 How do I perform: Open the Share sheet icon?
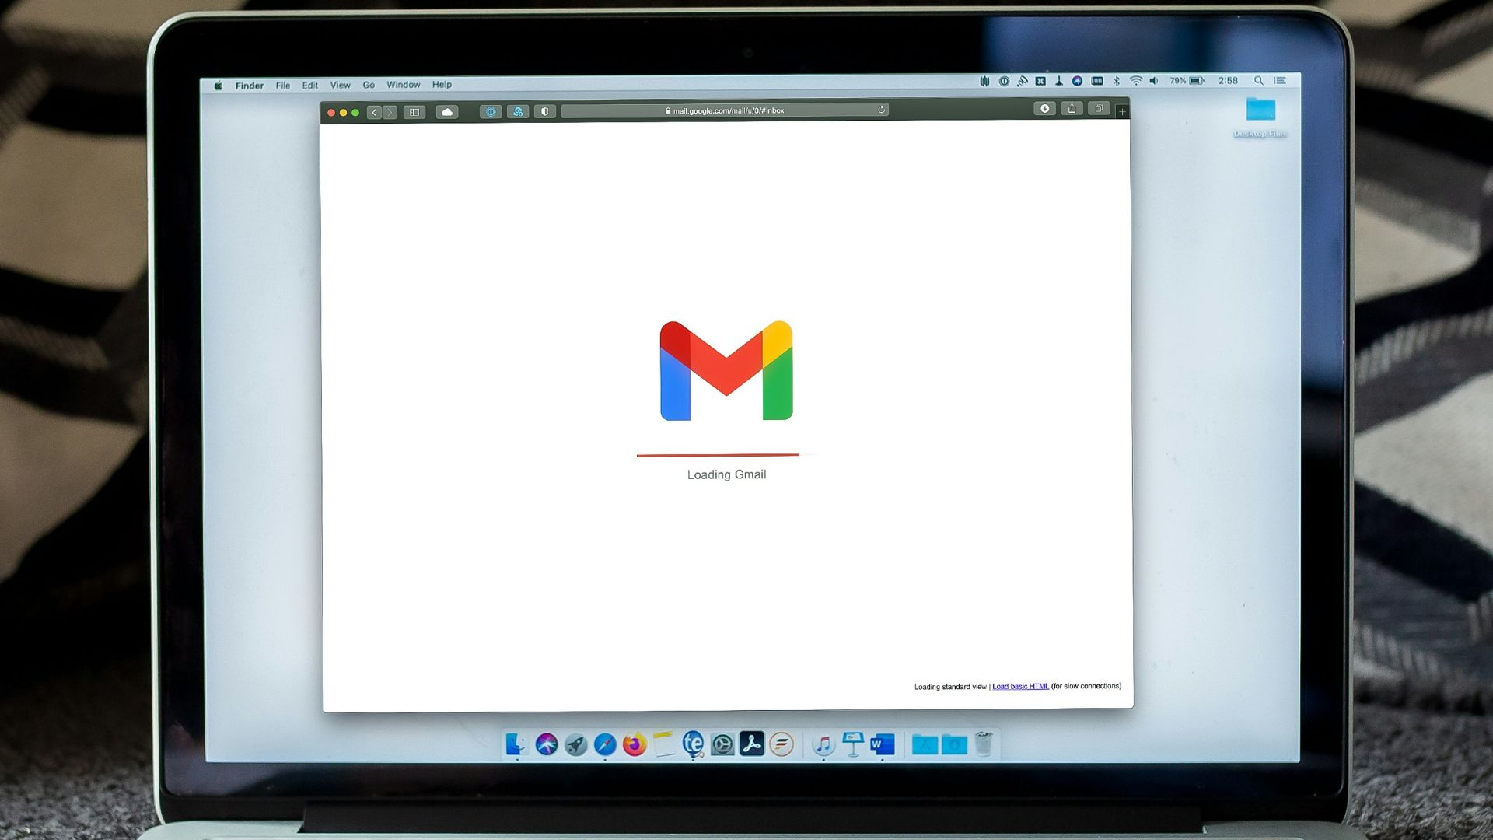tap(1072, 109)
